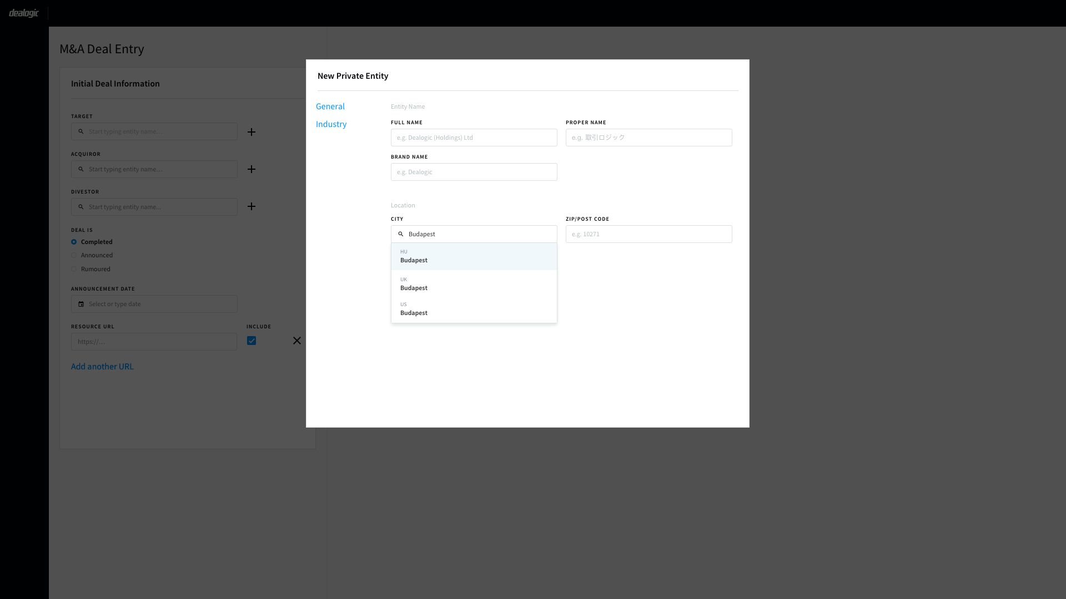Click plus icon next to Acquiror field

252,169
